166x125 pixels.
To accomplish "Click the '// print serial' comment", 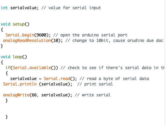I will pyautogui.click(x=95, y=84).
